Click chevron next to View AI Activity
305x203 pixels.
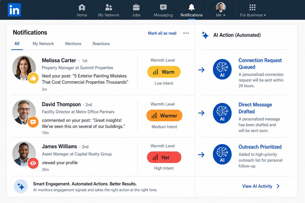[x=278, y=186]
